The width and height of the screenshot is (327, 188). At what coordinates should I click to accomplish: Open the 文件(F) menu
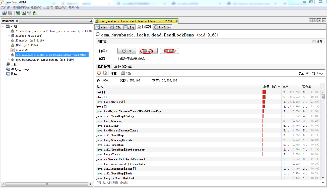click(6, 8)
